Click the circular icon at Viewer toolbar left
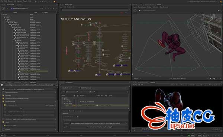The width and height of the screenshot is (223, 137). (x=135, y=10)
